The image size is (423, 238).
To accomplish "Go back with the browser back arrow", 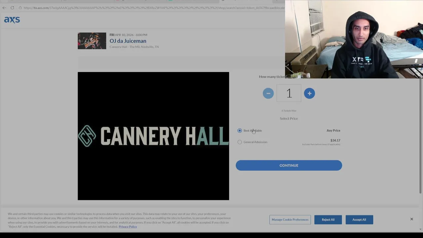I will pos(4,8).
